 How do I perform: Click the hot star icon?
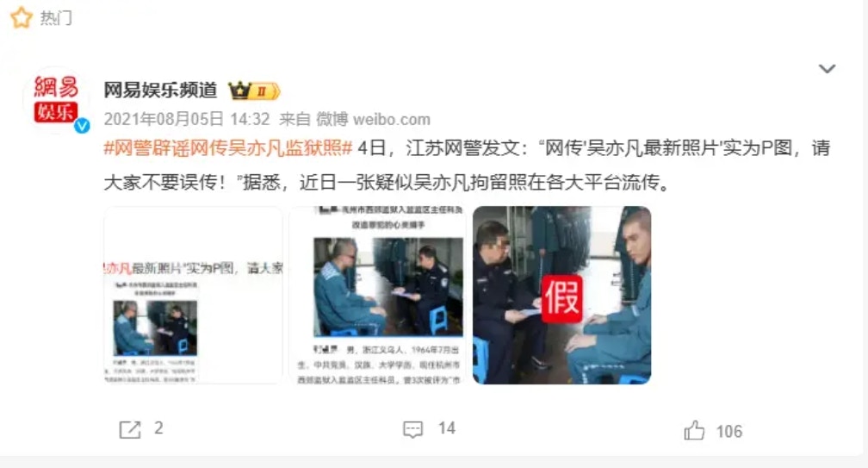pyautogui.click(x=21, y=18)
